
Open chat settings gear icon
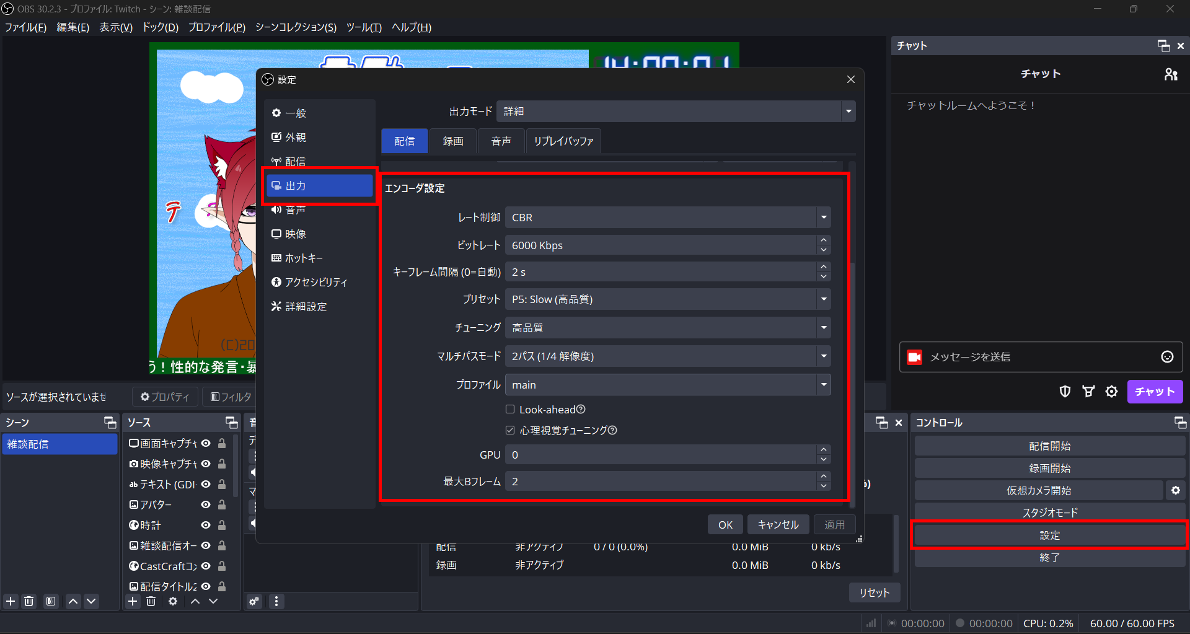click(1112, 392)
